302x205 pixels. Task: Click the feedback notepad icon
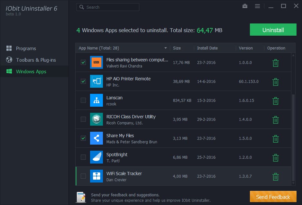[x=81, y=197]
